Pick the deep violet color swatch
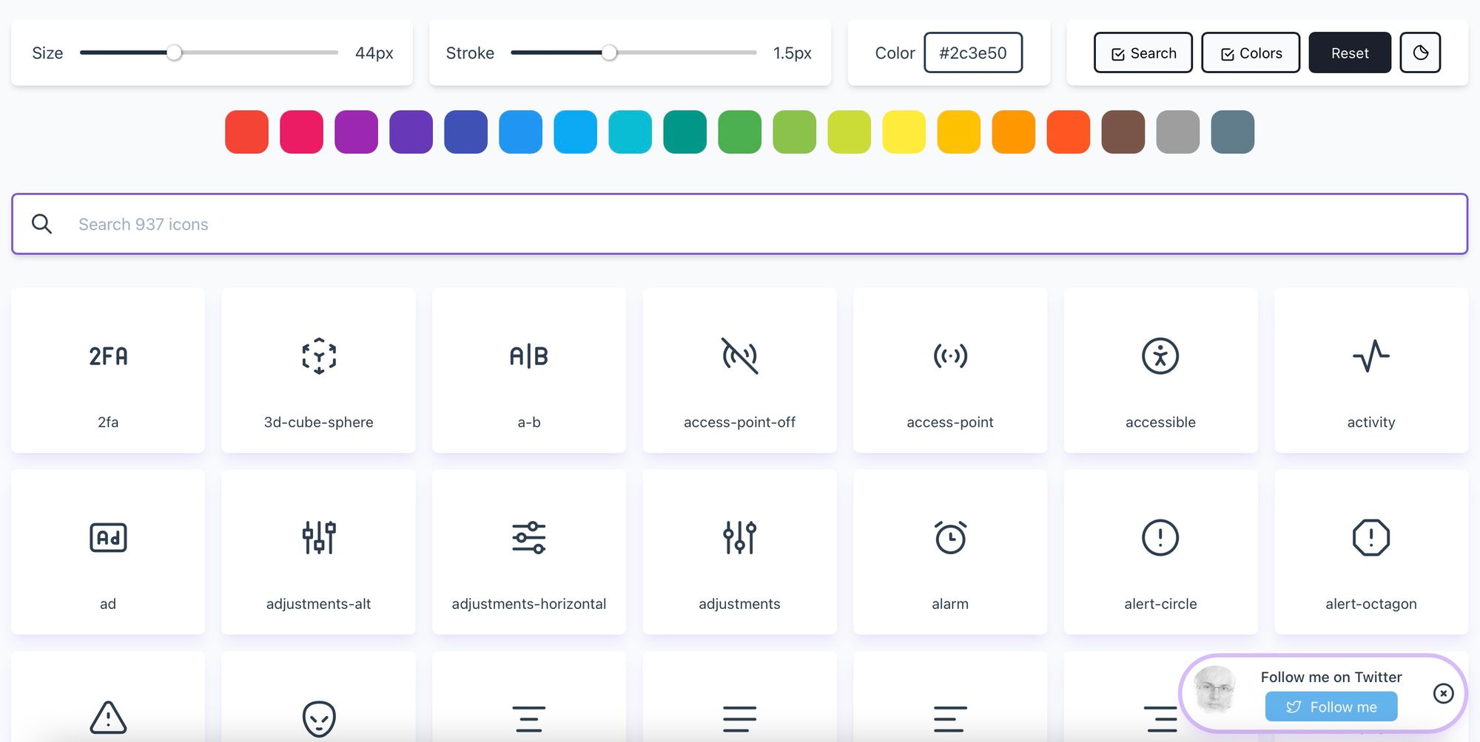This screenshot has width=1480, height=742. click(411, 132)
